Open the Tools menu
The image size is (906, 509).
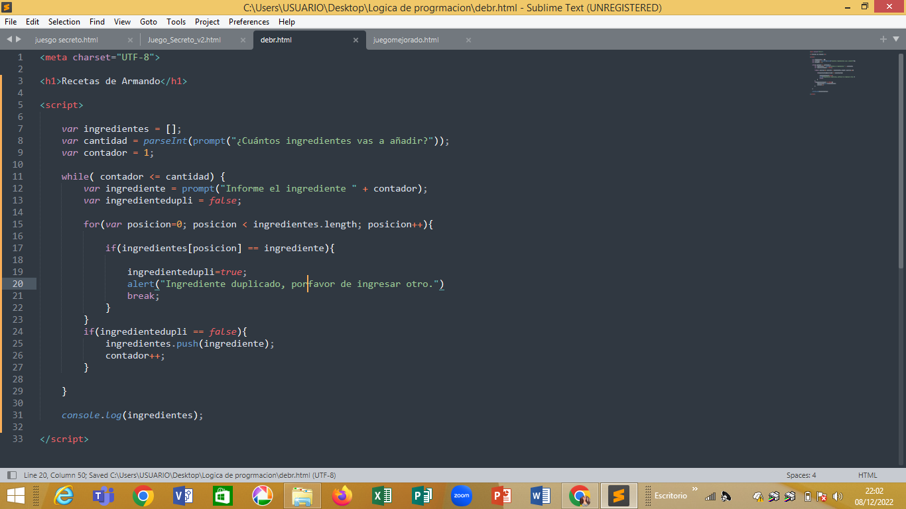[x=176, y=22]
